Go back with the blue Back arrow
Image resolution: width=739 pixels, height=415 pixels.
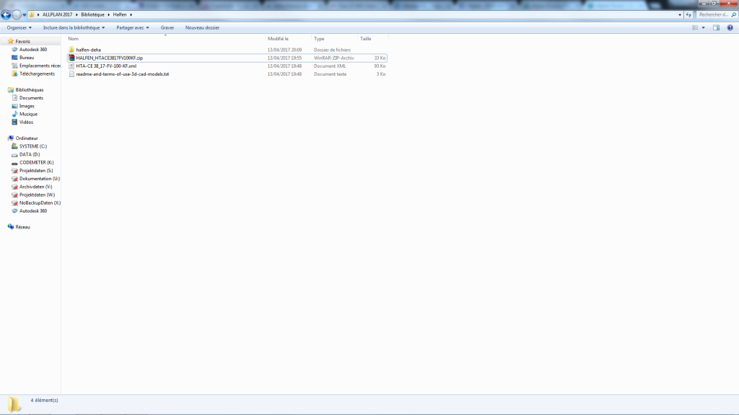[6, 14]
